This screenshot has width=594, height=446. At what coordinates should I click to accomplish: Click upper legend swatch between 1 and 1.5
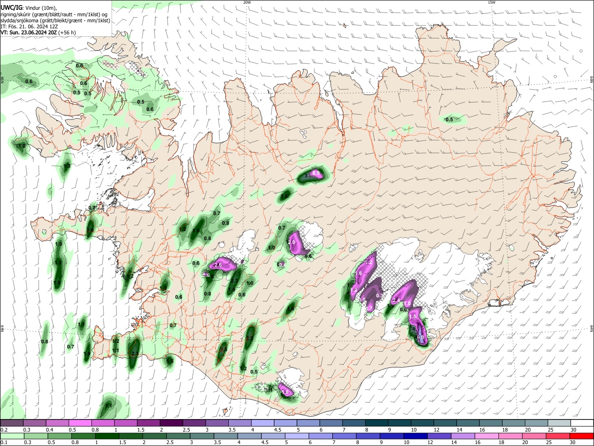point(126,423)
